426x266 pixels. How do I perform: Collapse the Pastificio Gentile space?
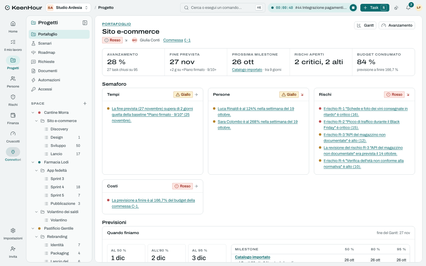[33, 228]
